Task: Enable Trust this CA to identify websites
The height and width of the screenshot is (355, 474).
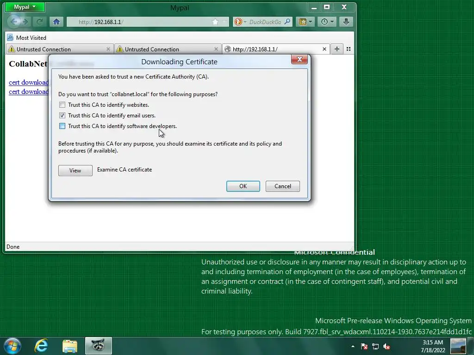Action: (x=62, y=105)
